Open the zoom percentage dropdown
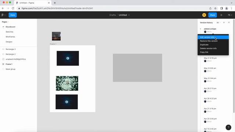The height and width of the screenshot is (132, 235). (230, 15)
